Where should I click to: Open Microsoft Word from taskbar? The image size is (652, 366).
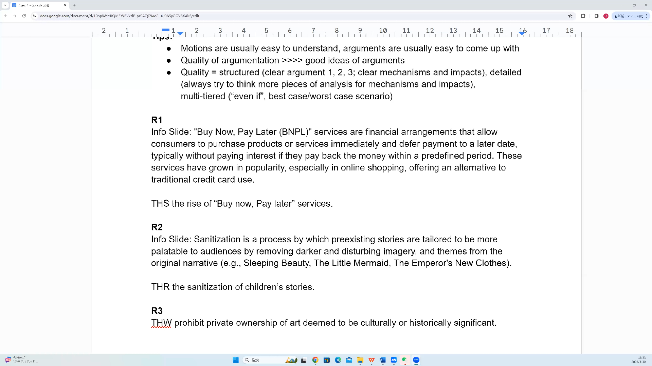pos(383,360)
